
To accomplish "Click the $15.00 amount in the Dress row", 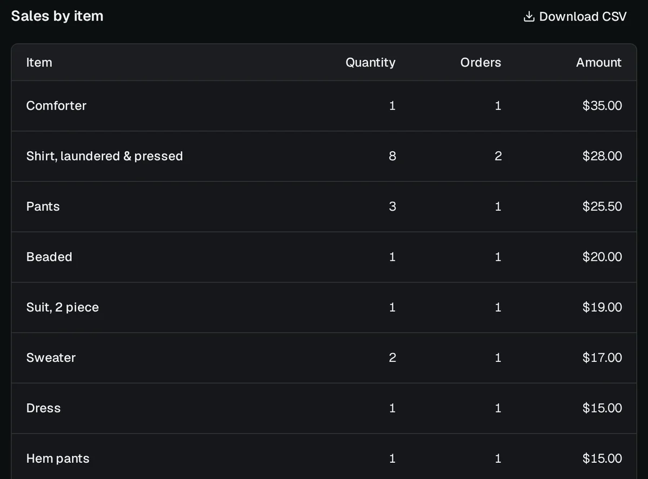I will [602, 408].
